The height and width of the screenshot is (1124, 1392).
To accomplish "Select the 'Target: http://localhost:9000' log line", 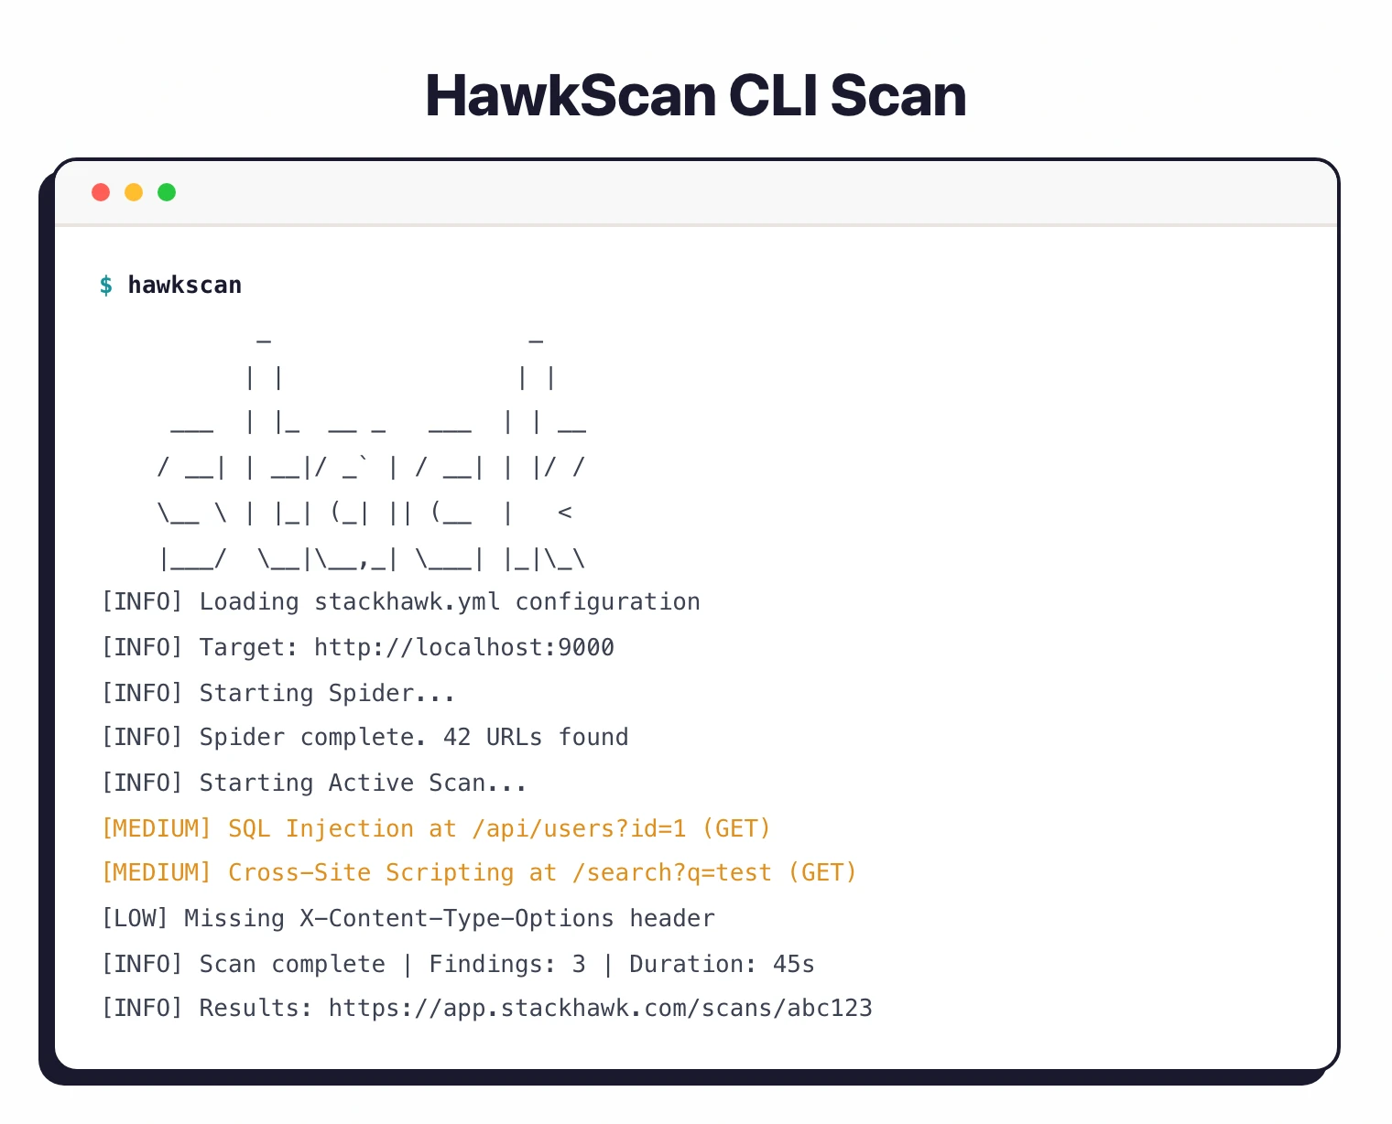I will point(357,648).
